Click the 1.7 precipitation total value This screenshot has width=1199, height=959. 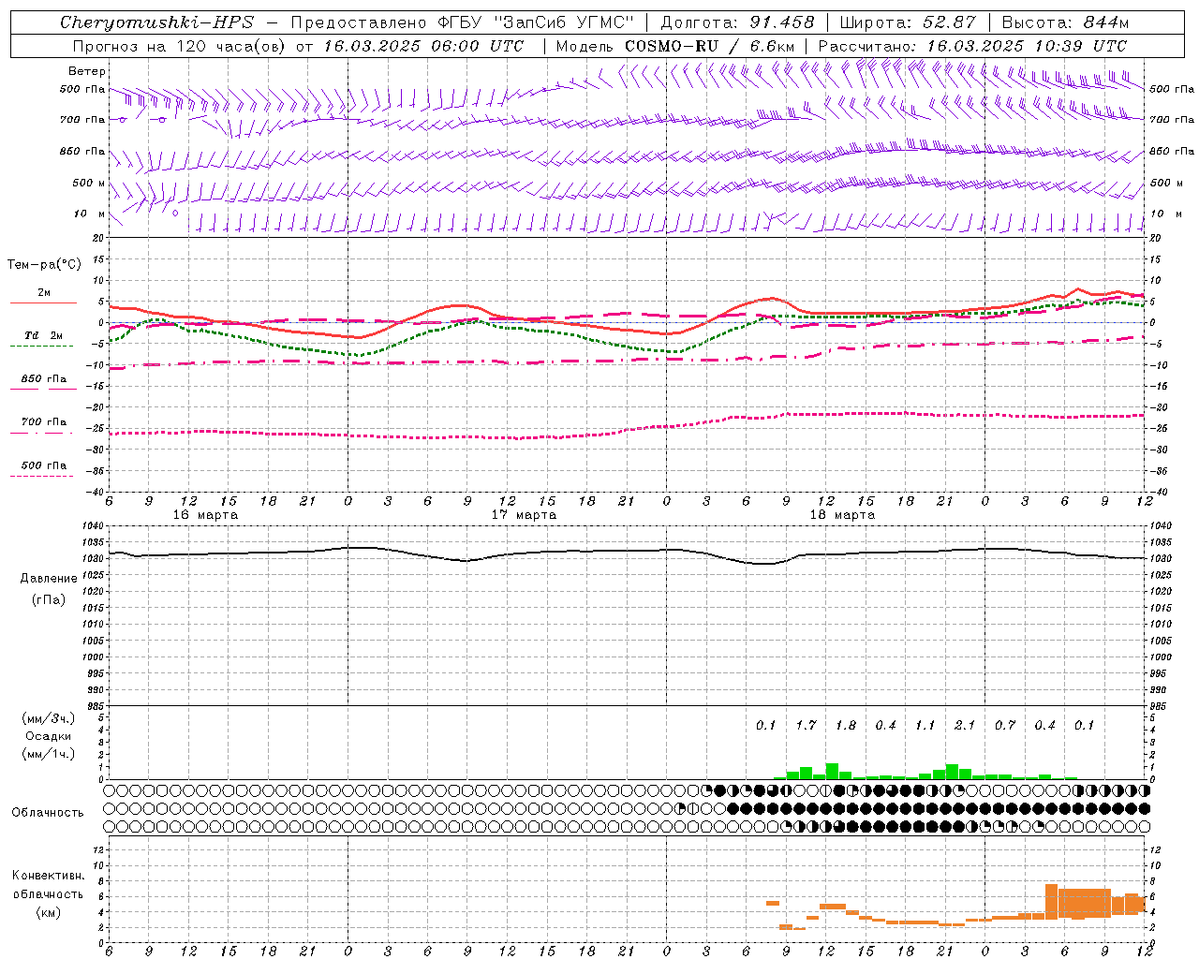[x=806, y=725]
